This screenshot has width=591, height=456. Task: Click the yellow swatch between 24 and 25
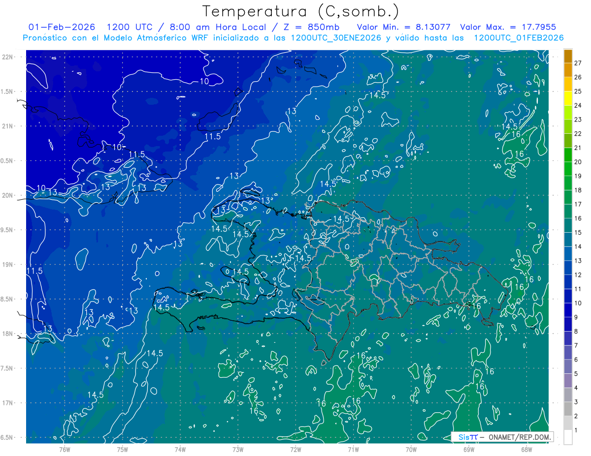(568, 98)
